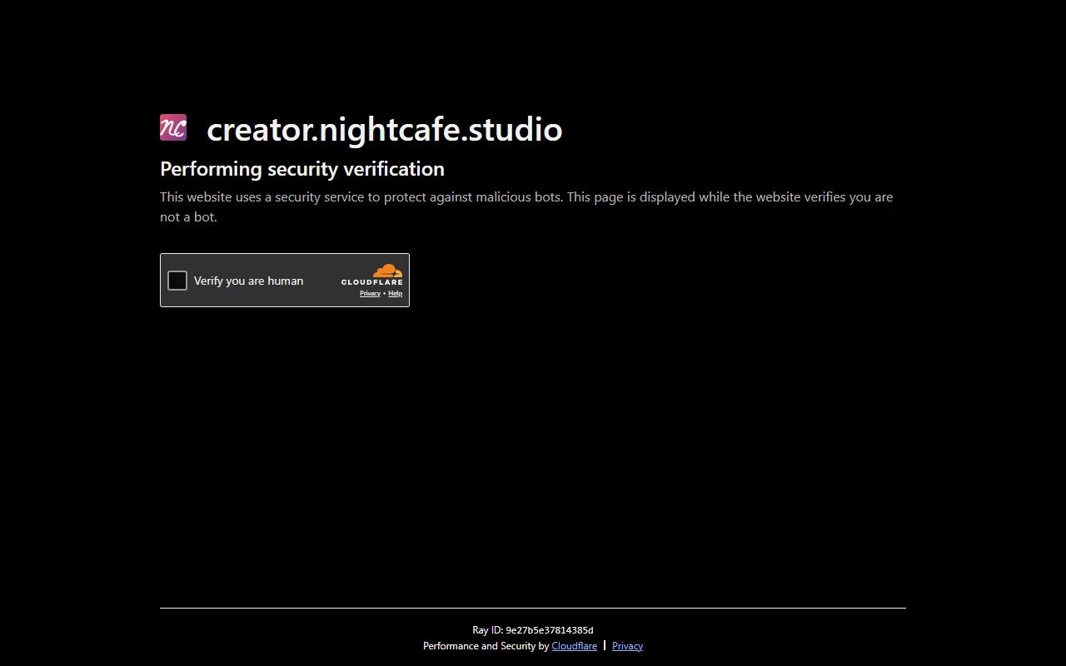This screenshot has height=666, width=1066.
Task: Open the Privacy link inside the Cloudflare widget
Action: tap(370, 293)
